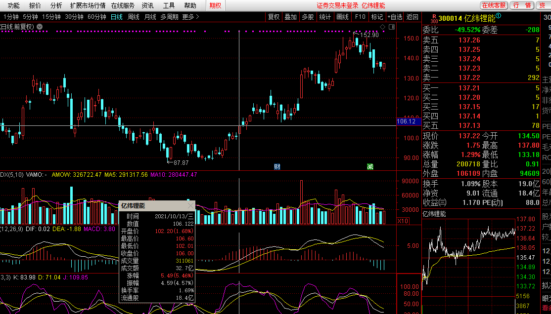This screenshot has width=551, height=314.
Task: Switch chart to 15分钟 period
Action: point(51,17)
